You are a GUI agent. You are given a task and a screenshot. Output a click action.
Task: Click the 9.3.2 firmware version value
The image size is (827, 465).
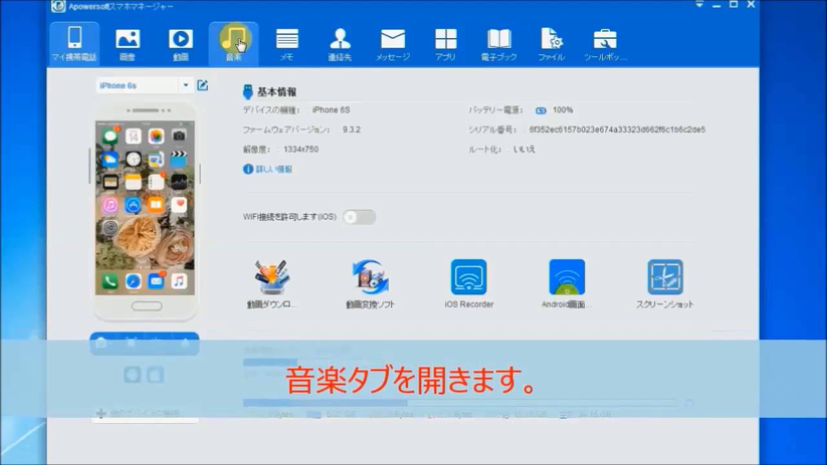point(351,130)
